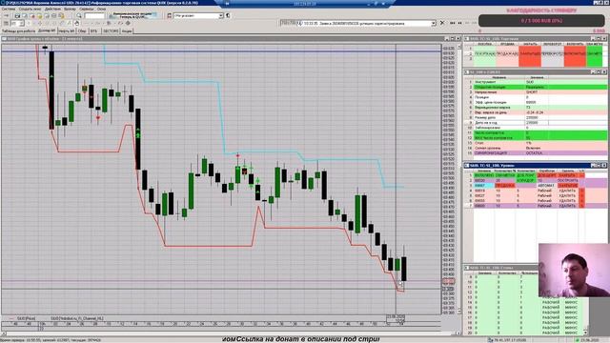Switch to the SECTORS tab
Image resolution: width=610 pixels, height=343 pixels.
tap(111, 30)
